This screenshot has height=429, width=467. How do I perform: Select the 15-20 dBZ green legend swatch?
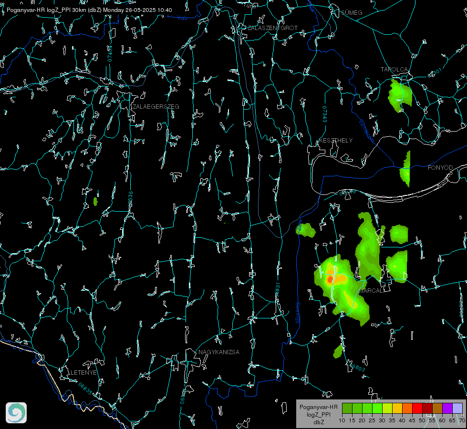(x=357, y=408)
